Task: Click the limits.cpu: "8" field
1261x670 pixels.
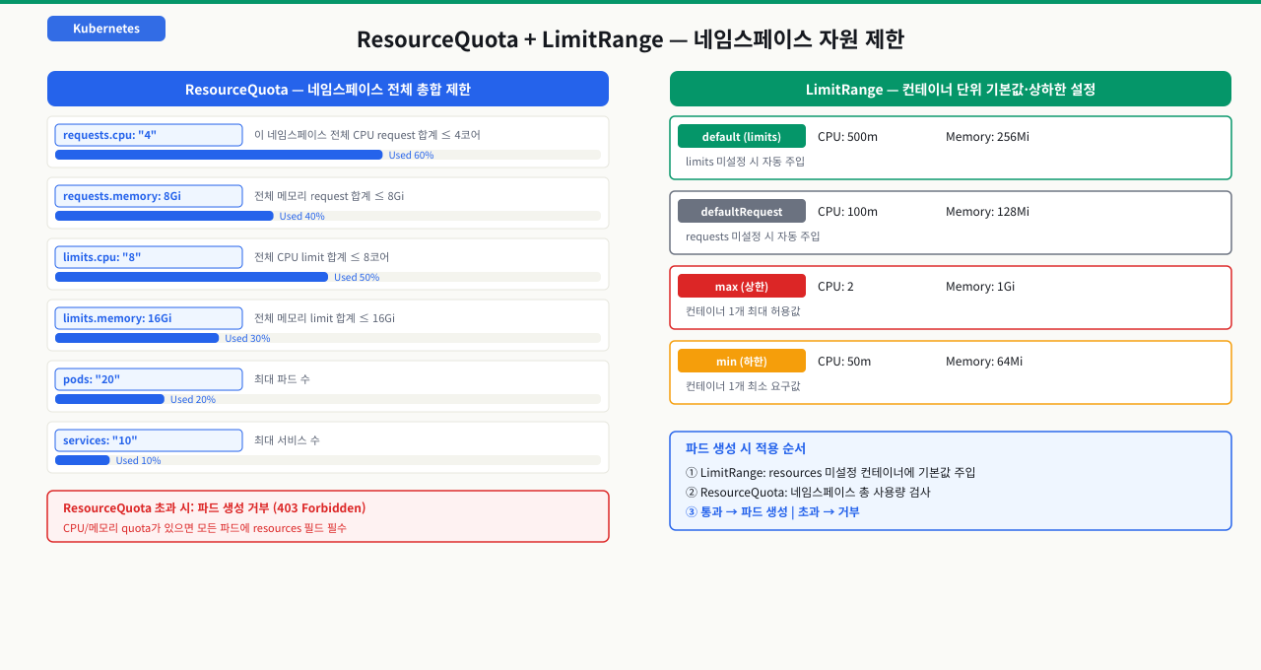Action: pos(149,257)
